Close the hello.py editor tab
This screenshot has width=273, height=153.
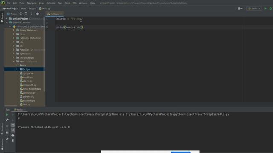click(61, 14)
